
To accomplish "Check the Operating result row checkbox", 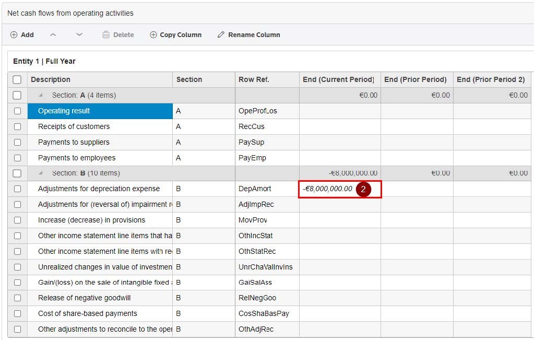I will coord(17,111).
